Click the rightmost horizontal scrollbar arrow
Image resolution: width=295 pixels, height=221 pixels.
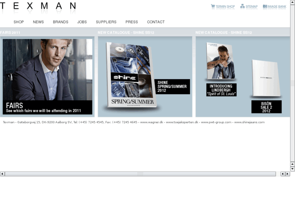287,174
